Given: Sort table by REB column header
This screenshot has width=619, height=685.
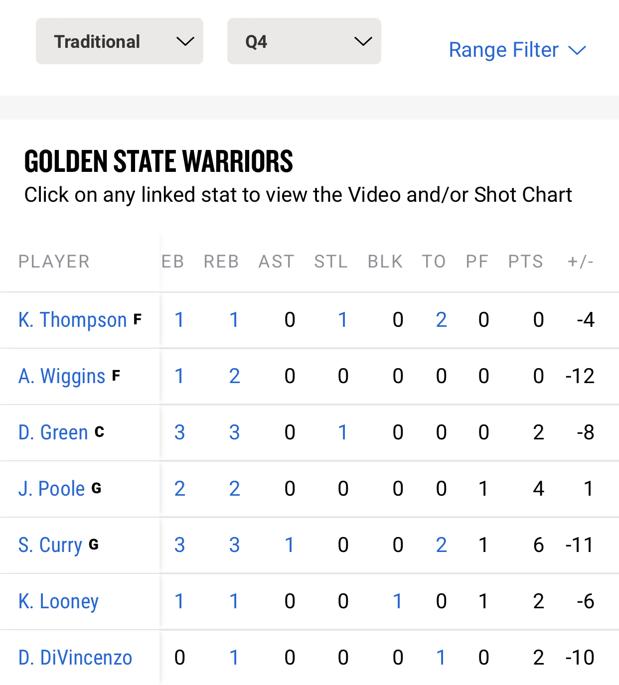Looking at the screenshot, I should click(x=221, y=262).
